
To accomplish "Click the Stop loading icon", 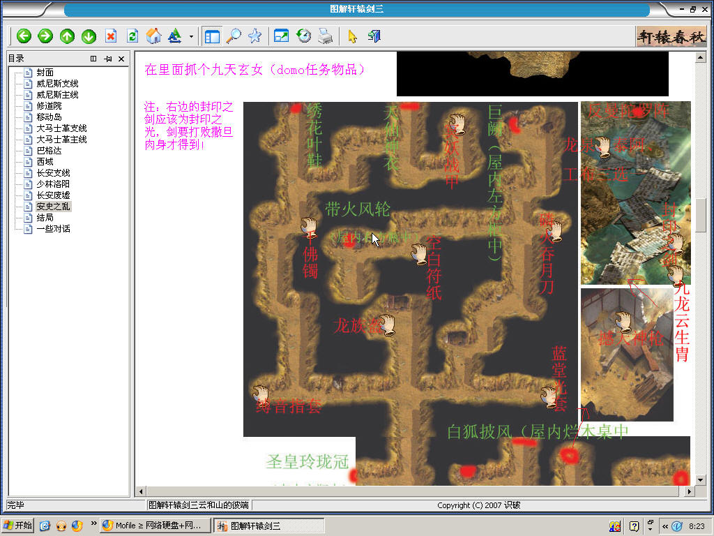I will click(x=111, y=36).
